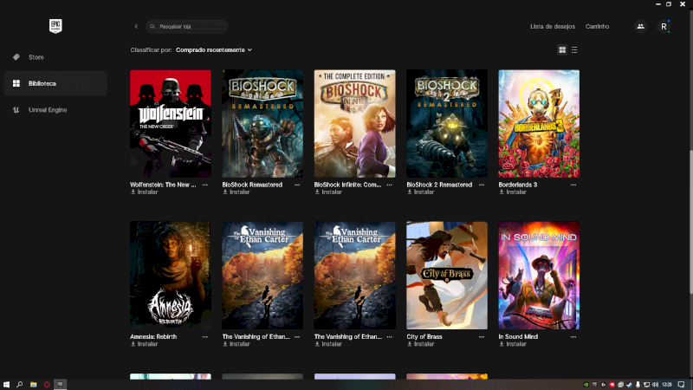
Task: Expand 'Comprado recentemente' sort dropdown
Action: (213, 50)
